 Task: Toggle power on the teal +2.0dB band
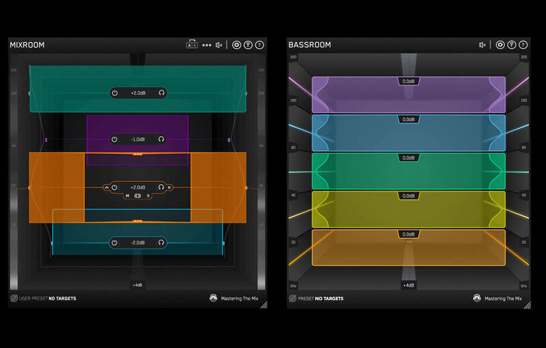pyautogui.click(x=115, y=93)
